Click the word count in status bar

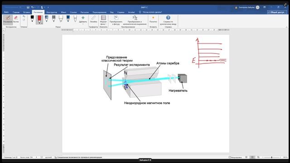pyautogui.click(x=26, y=157)
